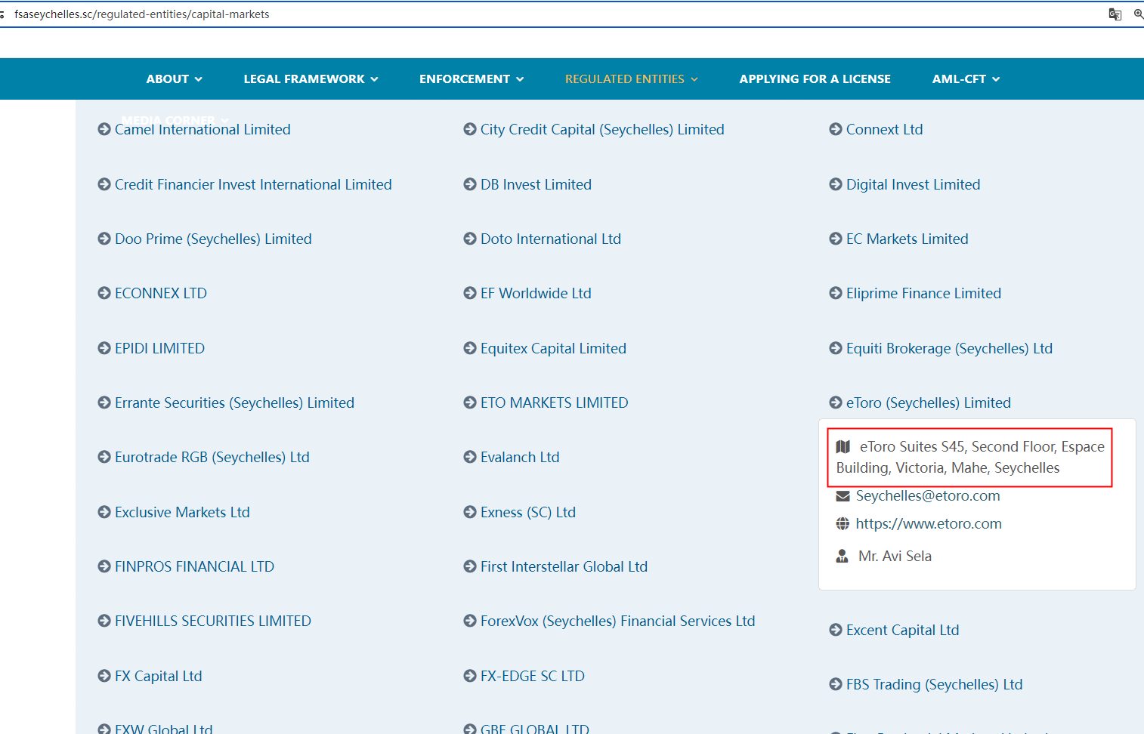This screenshot has width=1144, height=734.
Task: Open Exclusive Markets Ltd details
Action: pyautogui.click(x=182, y=512)
